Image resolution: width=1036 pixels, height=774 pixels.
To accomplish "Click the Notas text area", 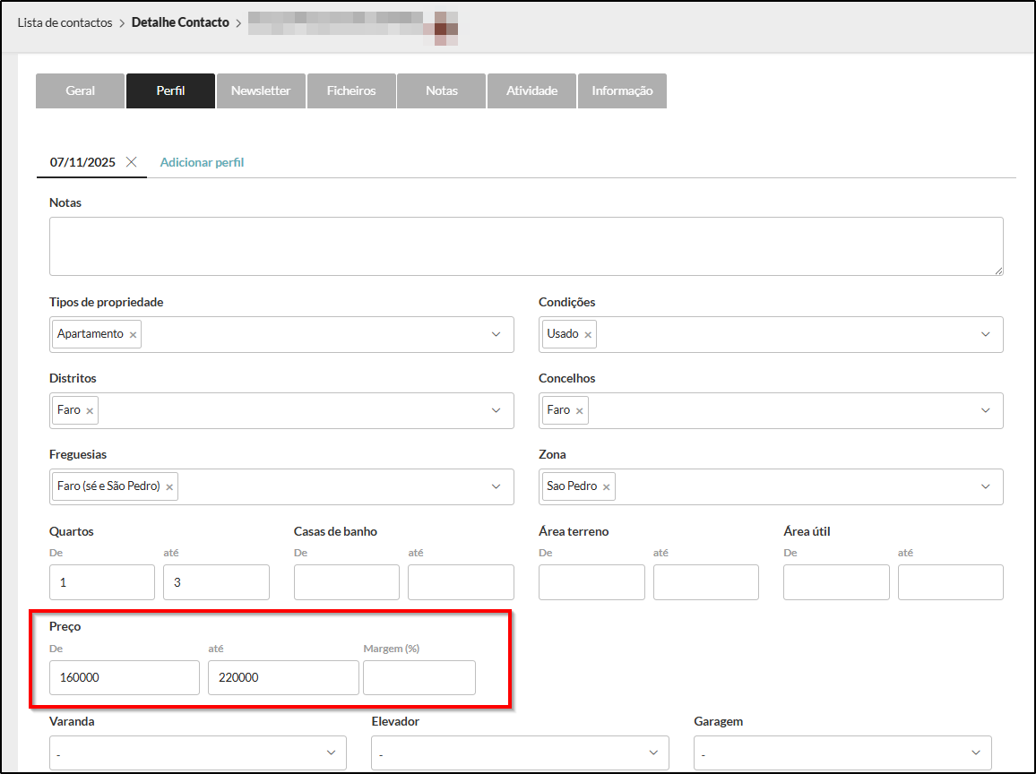I will pos(525,245).
